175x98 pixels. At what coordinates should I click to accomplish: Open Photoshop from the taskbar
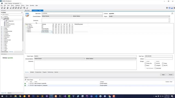tap(33, 96)
